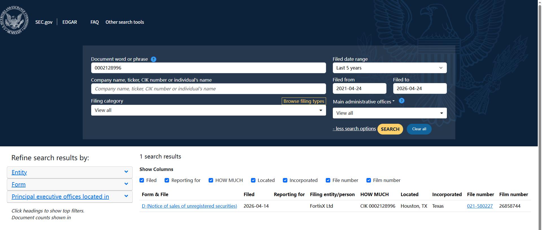Focus the Company name or ticker field
The height and width of the screenshot is (230, 542).
pos(208,89)
